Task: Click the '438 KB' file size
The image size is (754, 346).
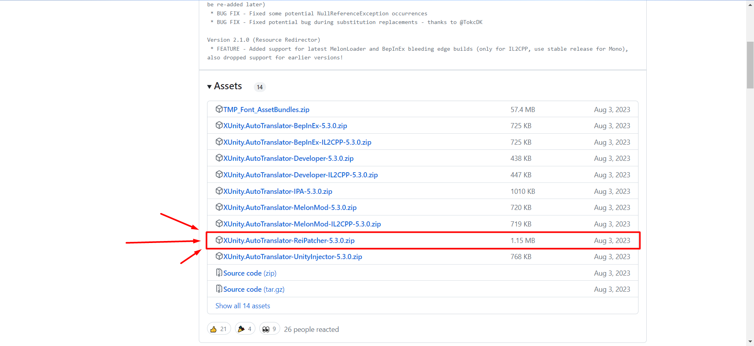Action: 521,158
